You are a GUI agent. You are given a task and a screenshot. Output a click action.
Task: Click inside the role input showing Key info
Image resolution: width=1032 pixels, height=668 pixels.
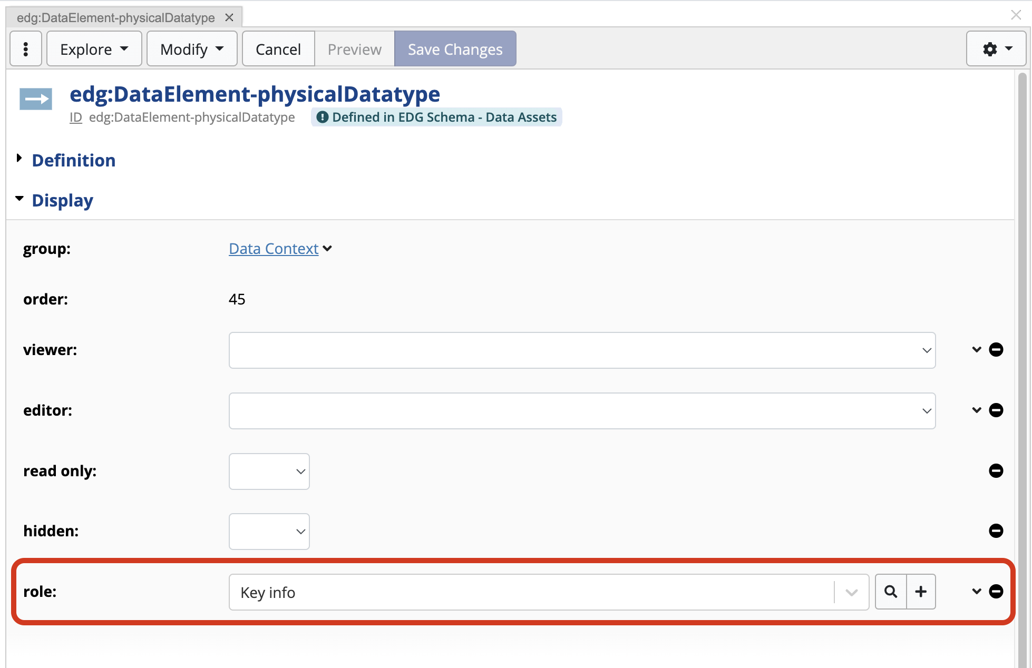[x=474, y=592]
